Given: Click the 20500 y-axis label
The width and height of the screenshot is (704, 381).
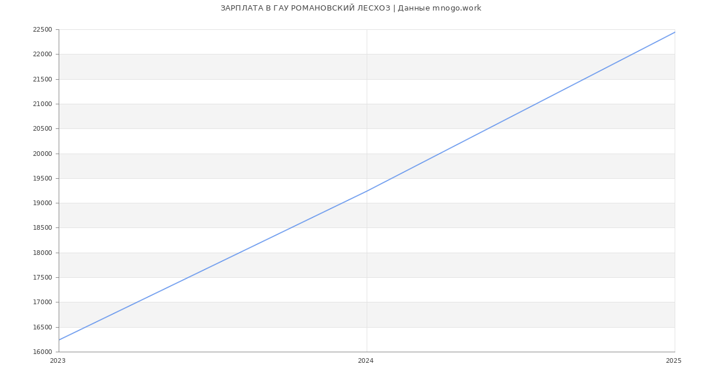Looking at the screenshot, I should [42, 129].
